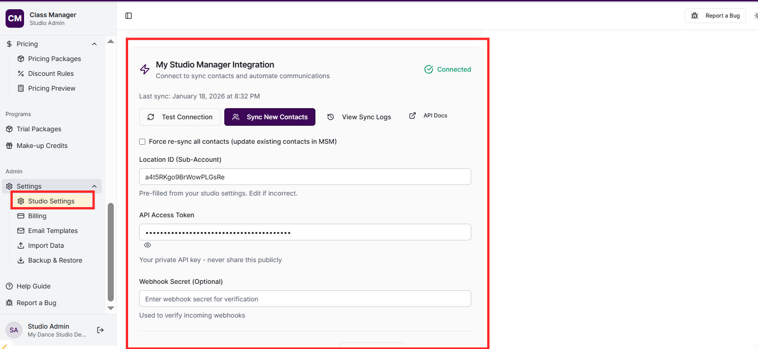Open Import Data page
The image size is (758, 349).
(46, 245)
